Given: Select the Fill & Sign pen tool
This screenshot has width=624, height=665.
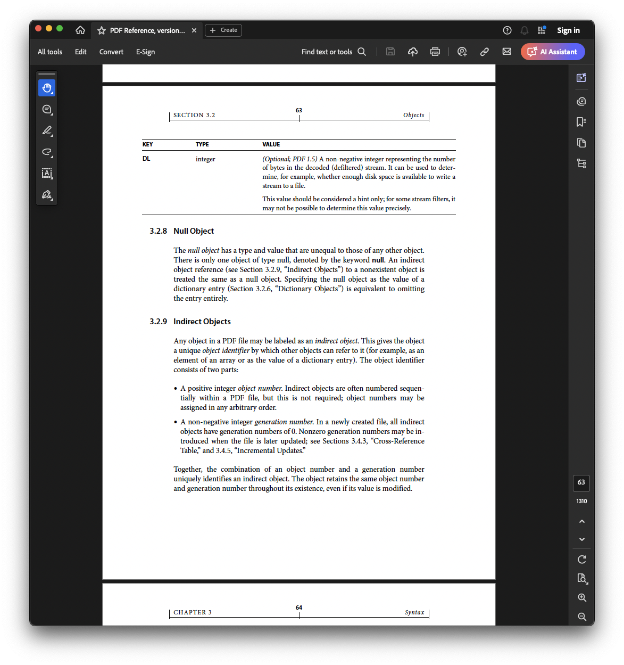Looking at the screenshot, I should point(47,195).
